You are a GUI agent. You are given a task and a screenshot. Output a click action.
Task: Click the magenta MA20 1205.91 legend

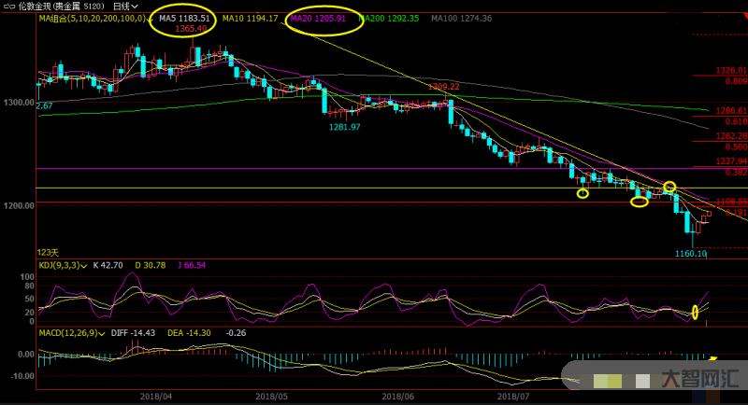(x=318, y=19)
